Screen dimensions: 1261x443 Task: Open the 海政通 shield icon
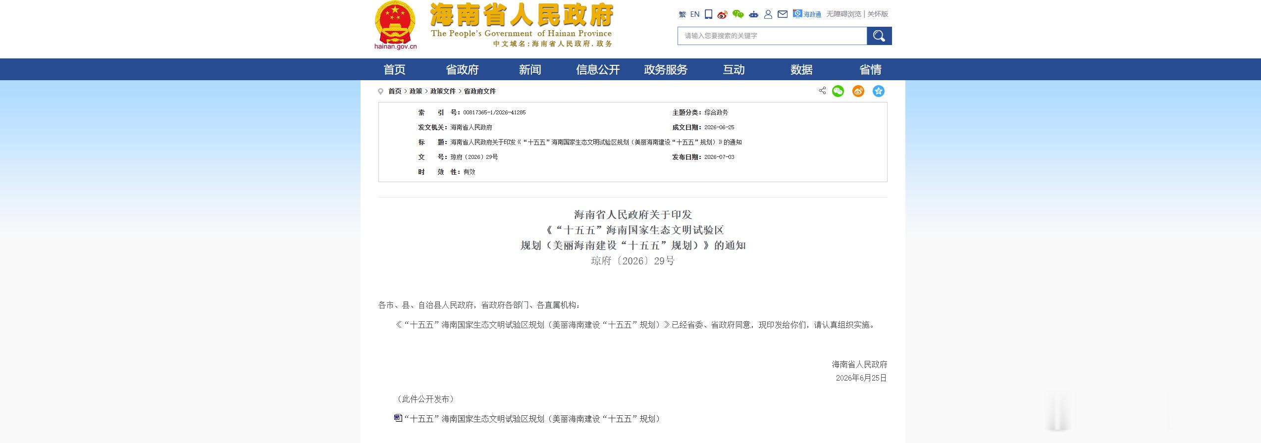point(797,14)
